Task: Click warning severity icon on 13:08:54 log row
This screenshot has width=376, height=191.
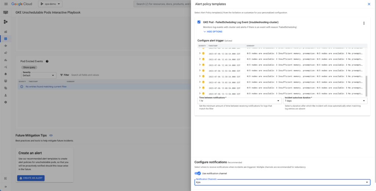Action: [x=203, y=88]
